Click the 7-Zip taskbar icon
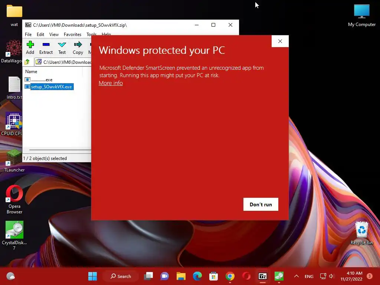The width and height of the screenshot is (380, 285). coord(263,276)
